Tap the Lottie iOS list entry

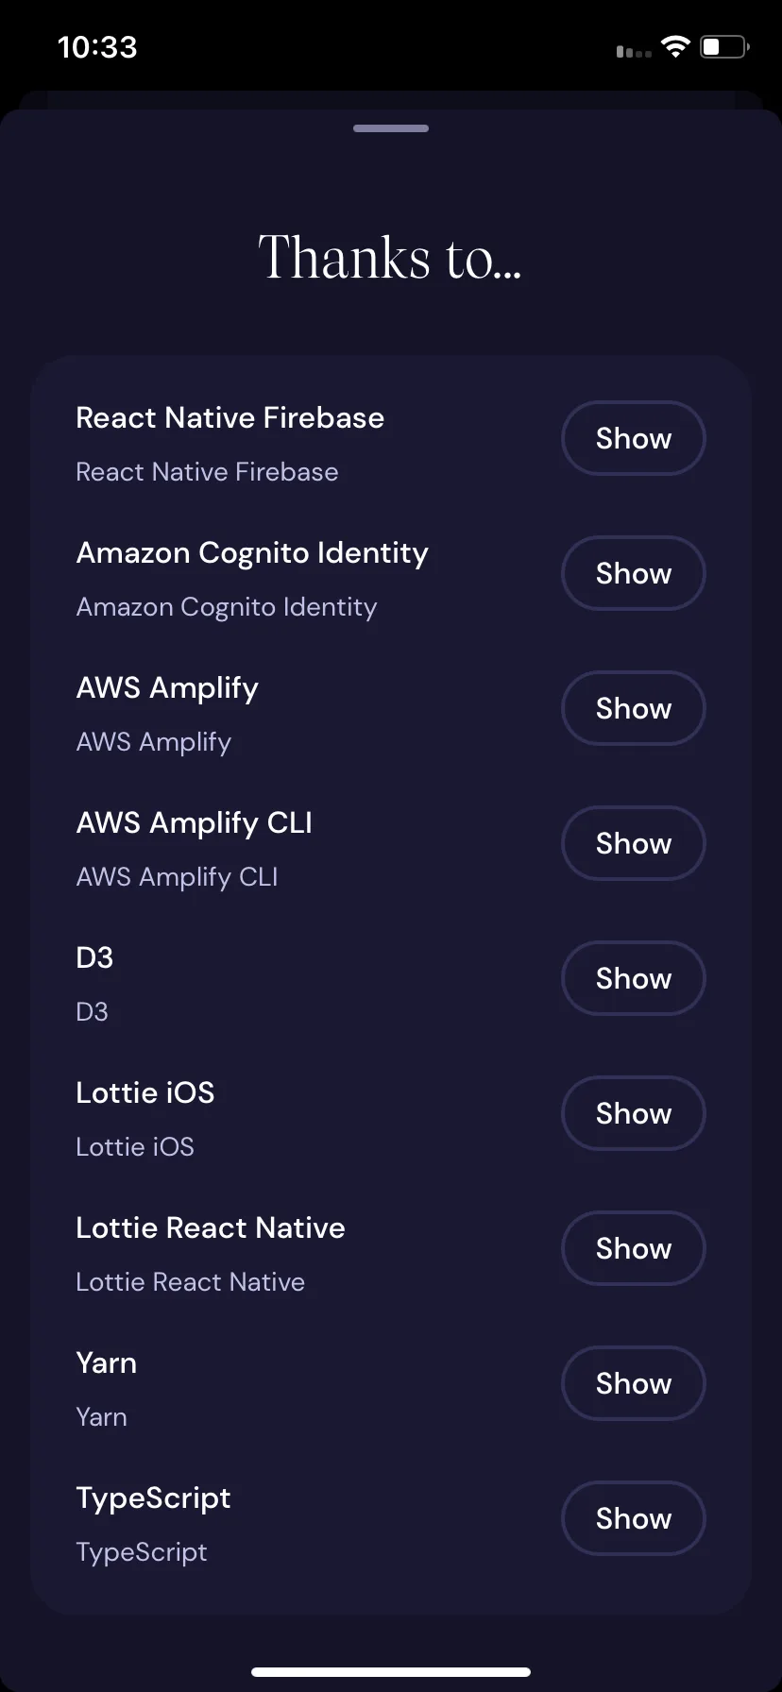(391, 1113)
